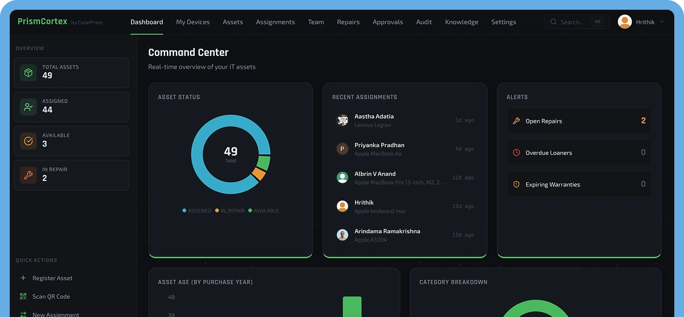Image resolution: width=684 pixels, height=317 pixels.
Task: Select the Team tab
Action: 316,22
